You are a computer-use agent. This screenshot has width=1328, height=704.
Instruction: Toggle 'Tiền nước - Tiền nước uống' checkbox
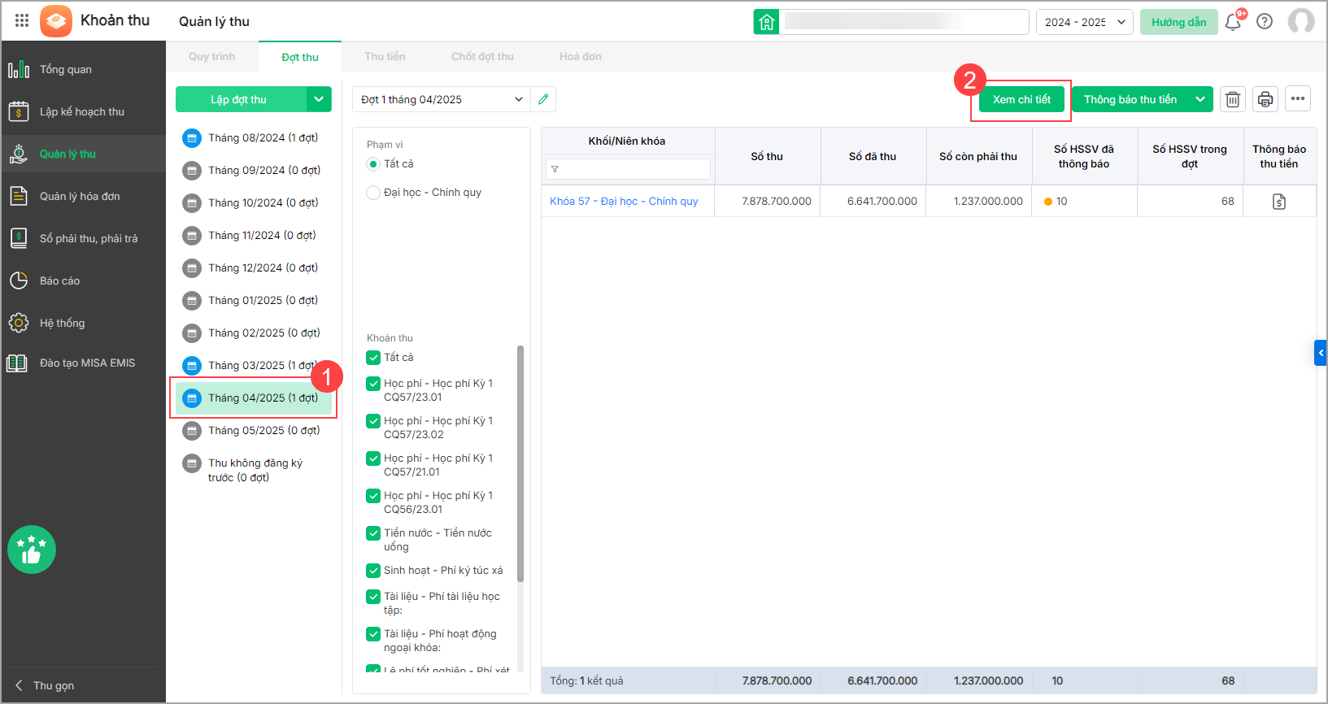373,533
